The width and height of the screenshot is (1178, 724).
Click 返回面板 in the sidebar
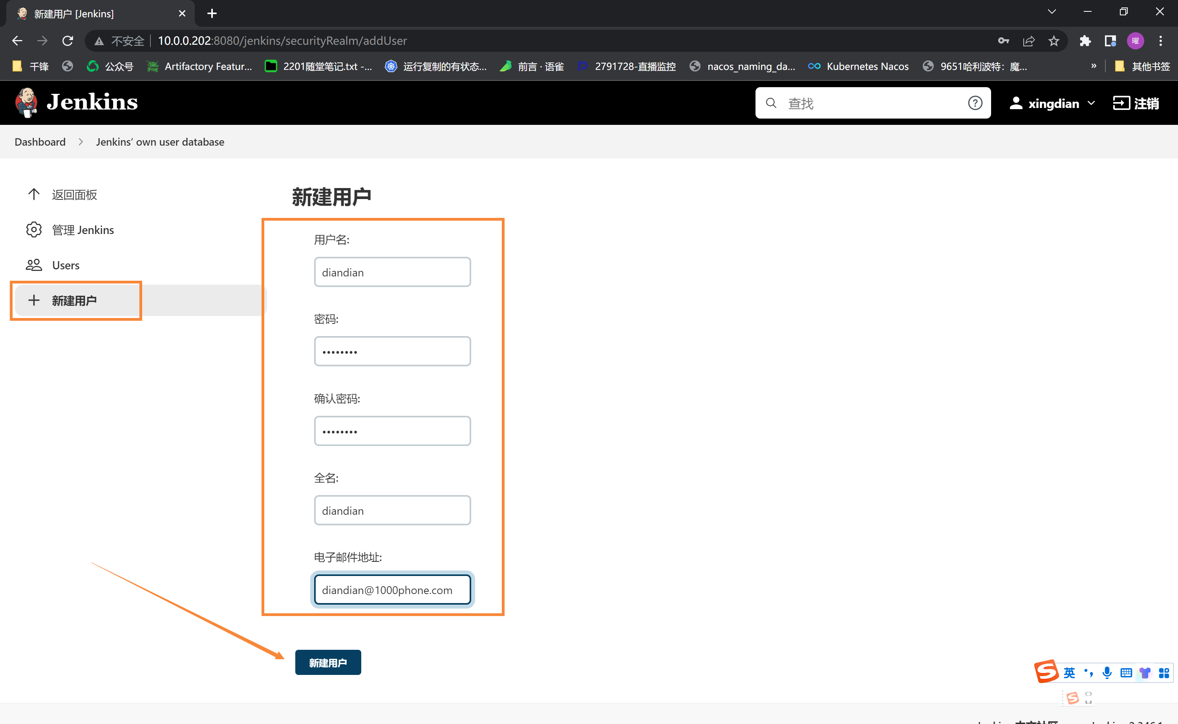coord(75,194)
